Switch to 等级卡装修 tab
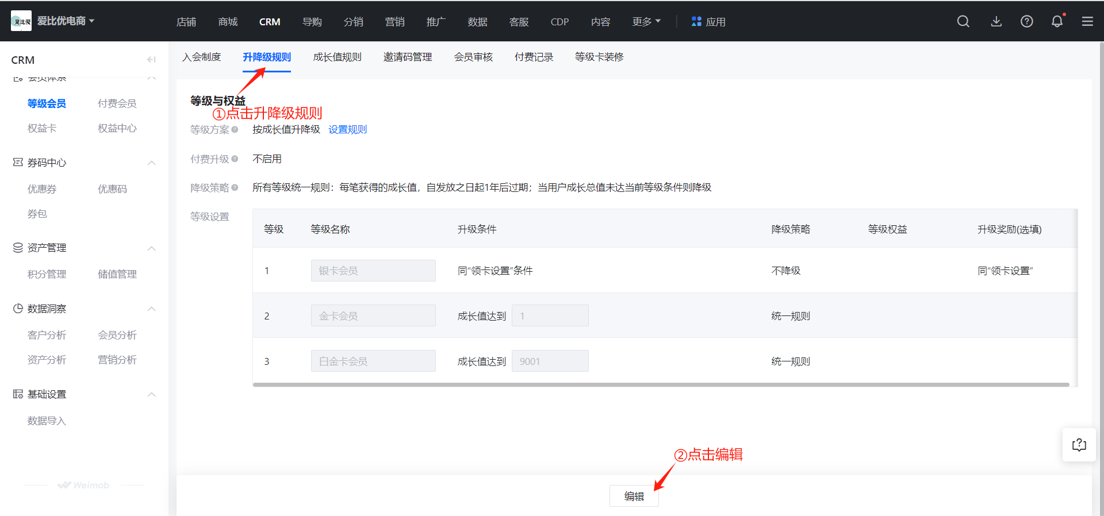The height and width of the screenshot is (516, 1104). (600, 57)
